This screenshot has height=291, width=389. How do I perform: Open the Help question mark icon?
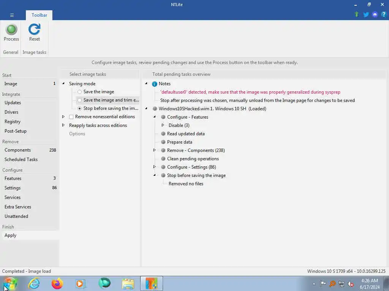[x=384, y=14]
